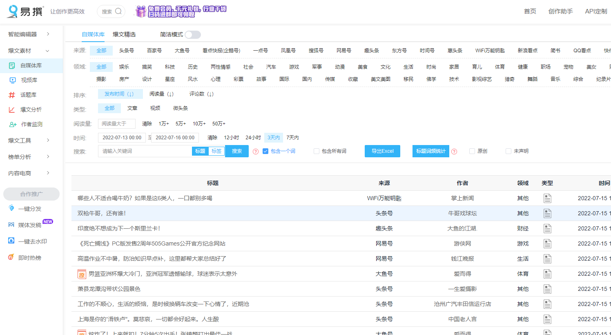Click the blue 搜索 button

click(x=237, y=151)
